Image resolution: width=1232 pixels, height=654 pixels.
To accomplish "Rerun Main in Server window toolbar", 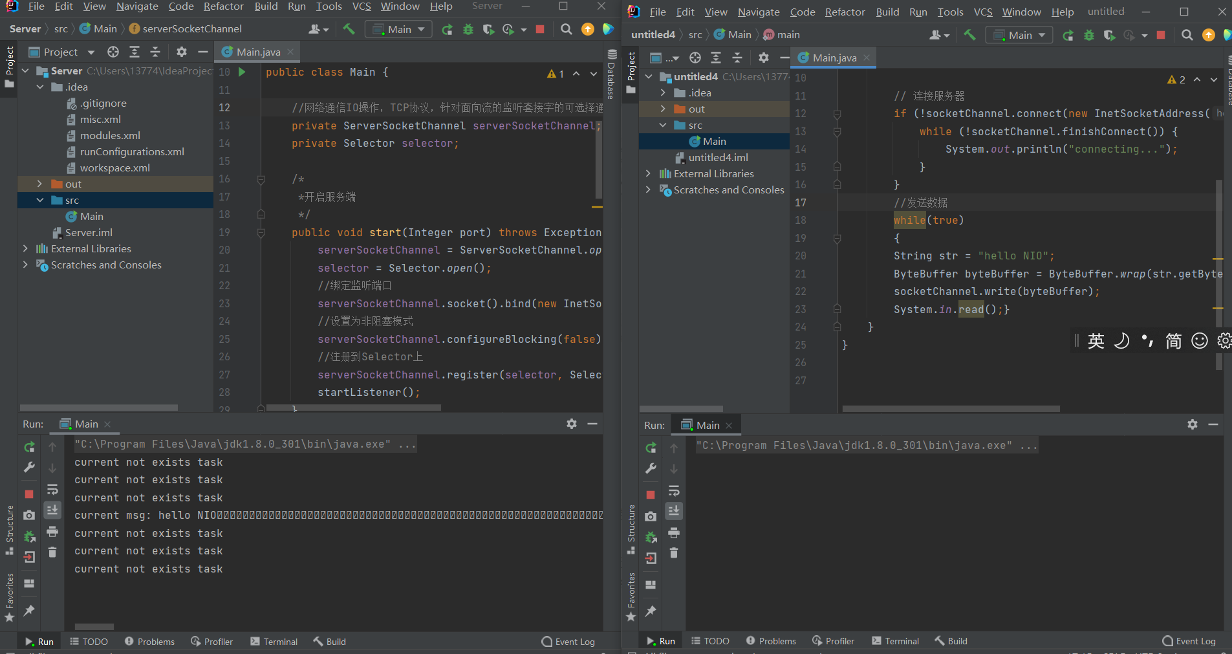I will coord(447,29).
